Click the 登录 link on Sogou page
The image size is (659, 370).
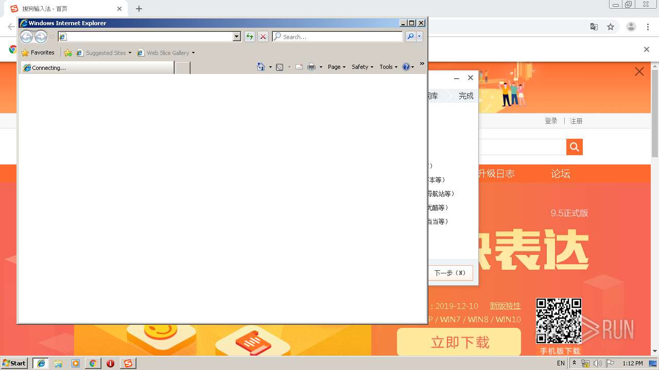[551, 121]
